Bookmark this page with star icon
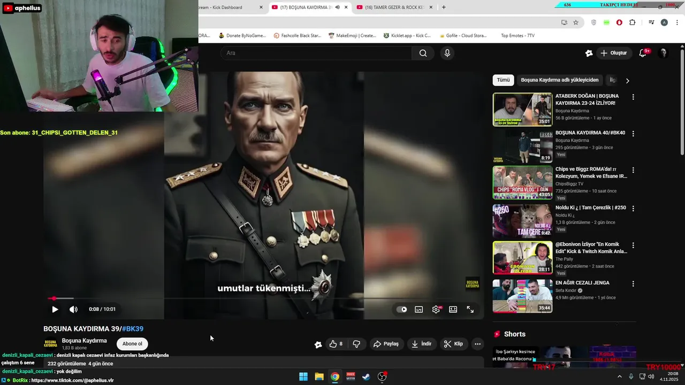685x385 pixels. coord(576,22)
